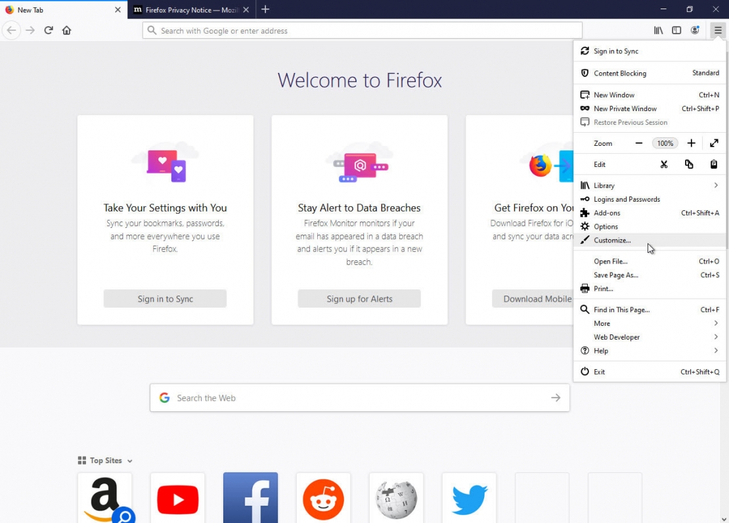Open the sidebars view icon

click(x=676, y=30)
